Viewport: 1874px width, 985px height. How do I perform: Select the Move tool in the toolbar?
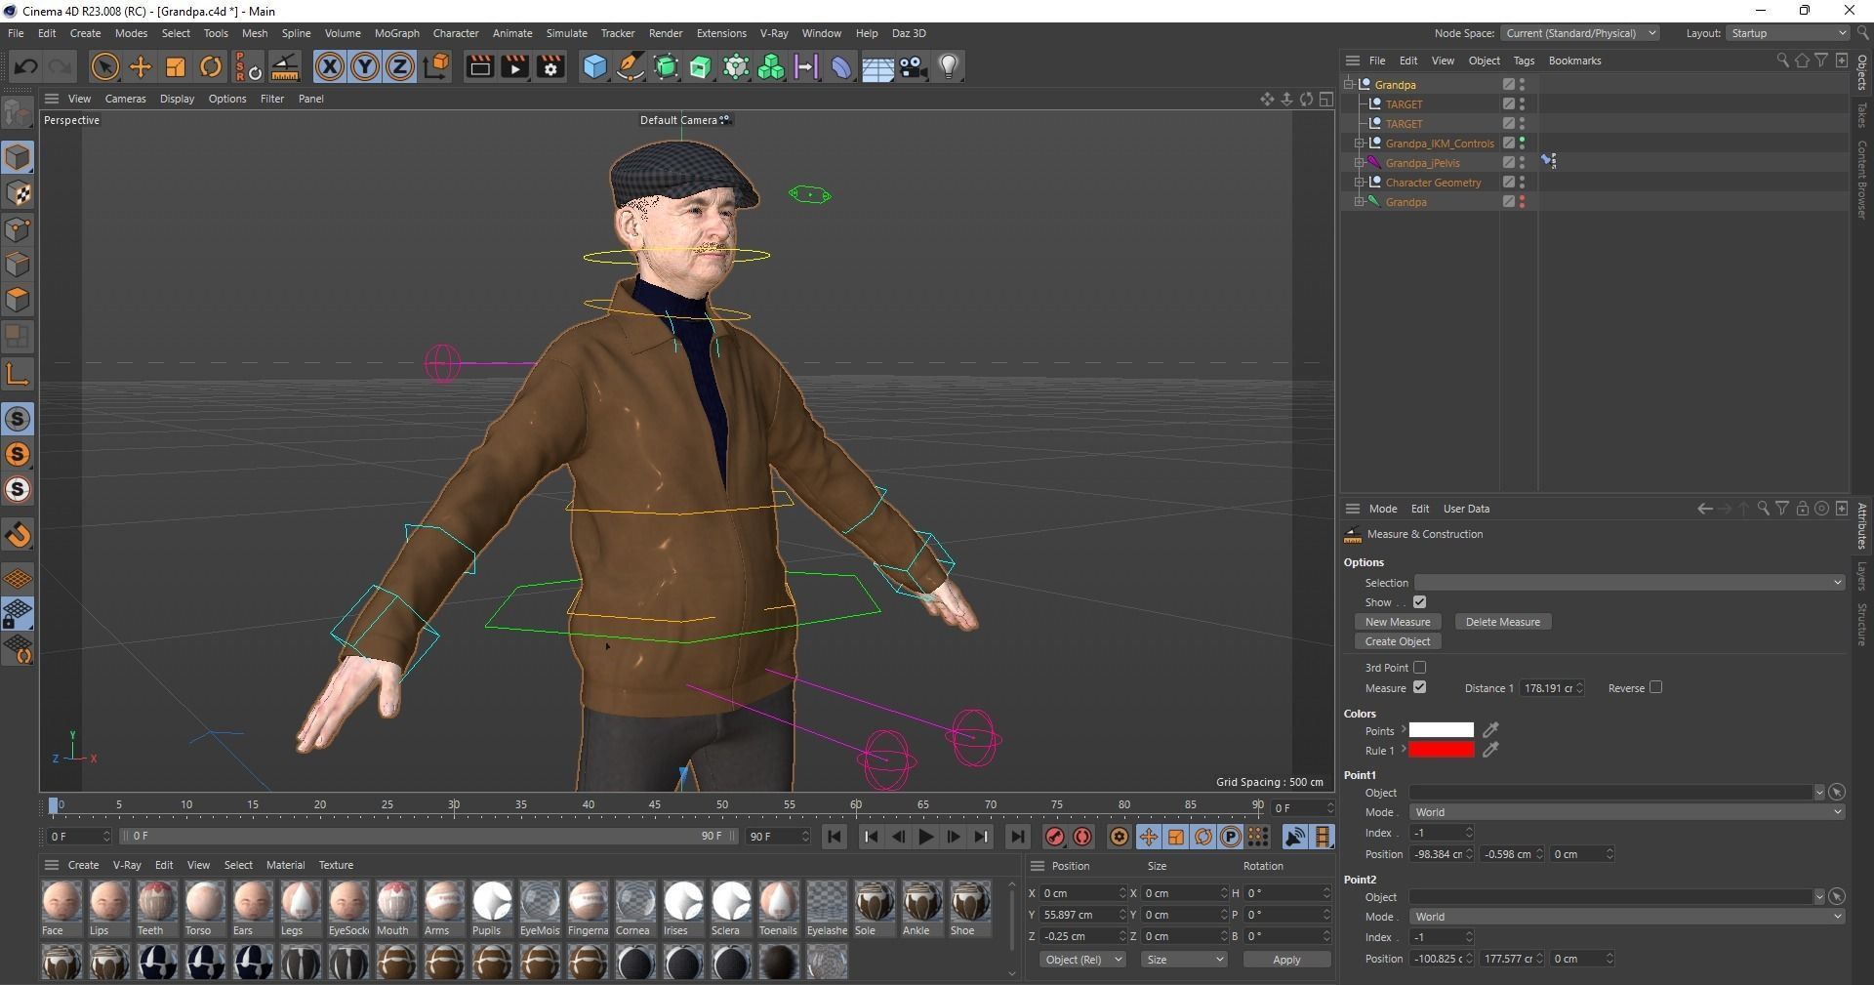(141, 66)
